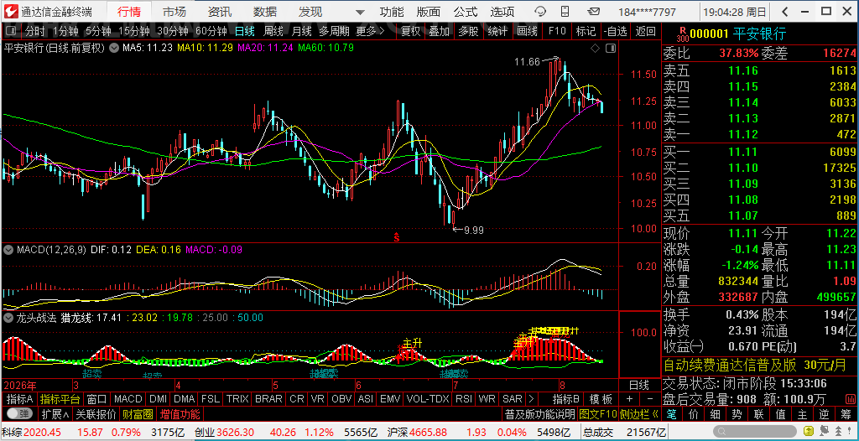The height and width of the screenshot is (441, 859).
Task: Open the 资讯 main tab
Action: [220, 12]
